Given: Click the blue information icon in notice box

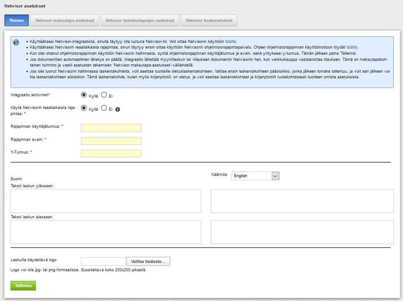Looking at the screenshot, I should pyautogui.click(x=16, y=42).
